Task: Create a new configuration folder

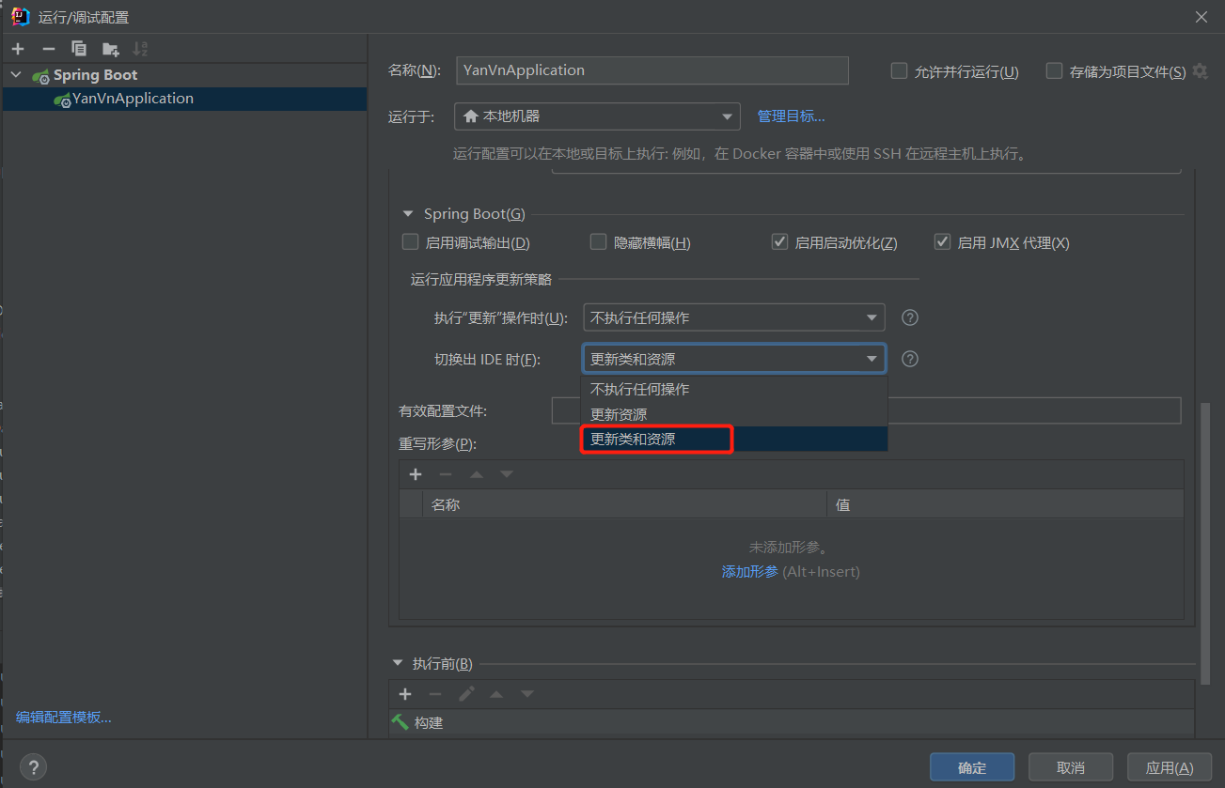Action: (110, 48)
